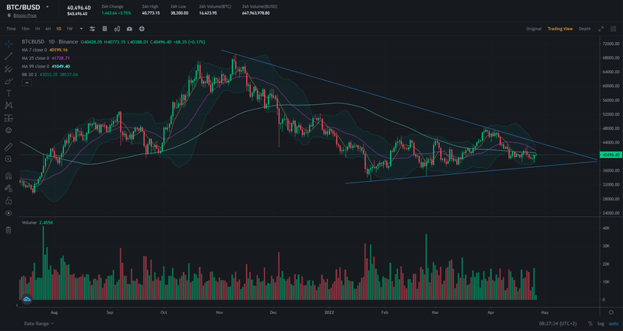The height and width of the screenshot is (331, 623).
Task: Expand more time interval options
Action: (82, 29)
